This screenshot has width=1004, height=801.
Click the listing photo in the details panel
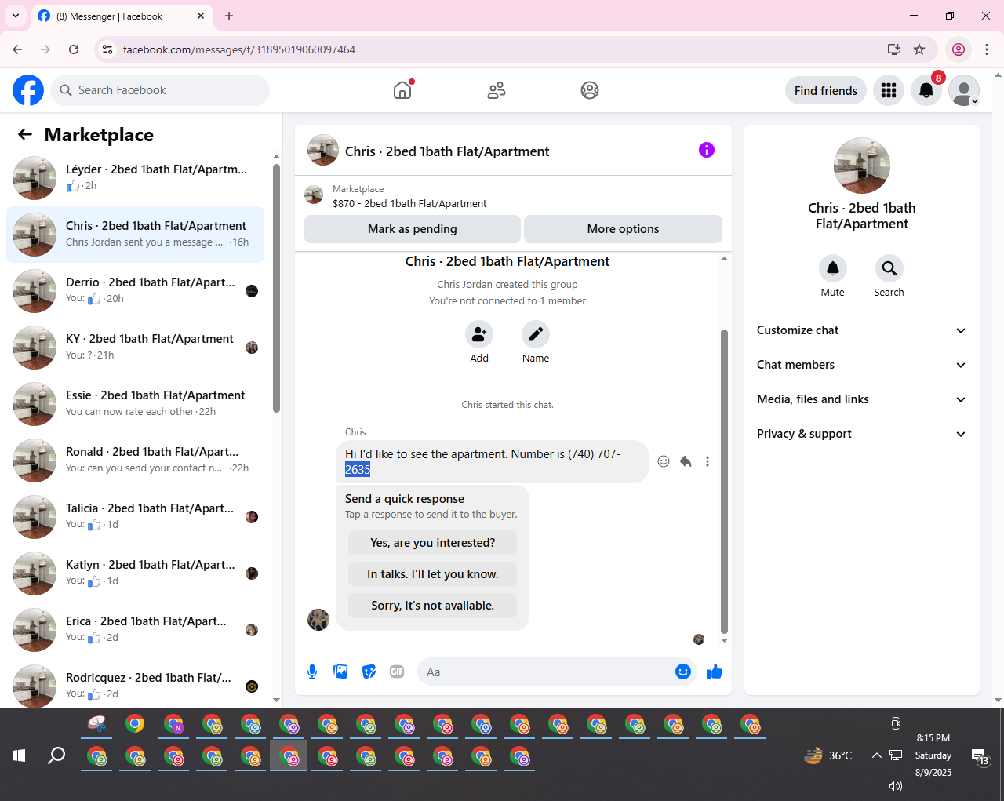pos(862,166)
